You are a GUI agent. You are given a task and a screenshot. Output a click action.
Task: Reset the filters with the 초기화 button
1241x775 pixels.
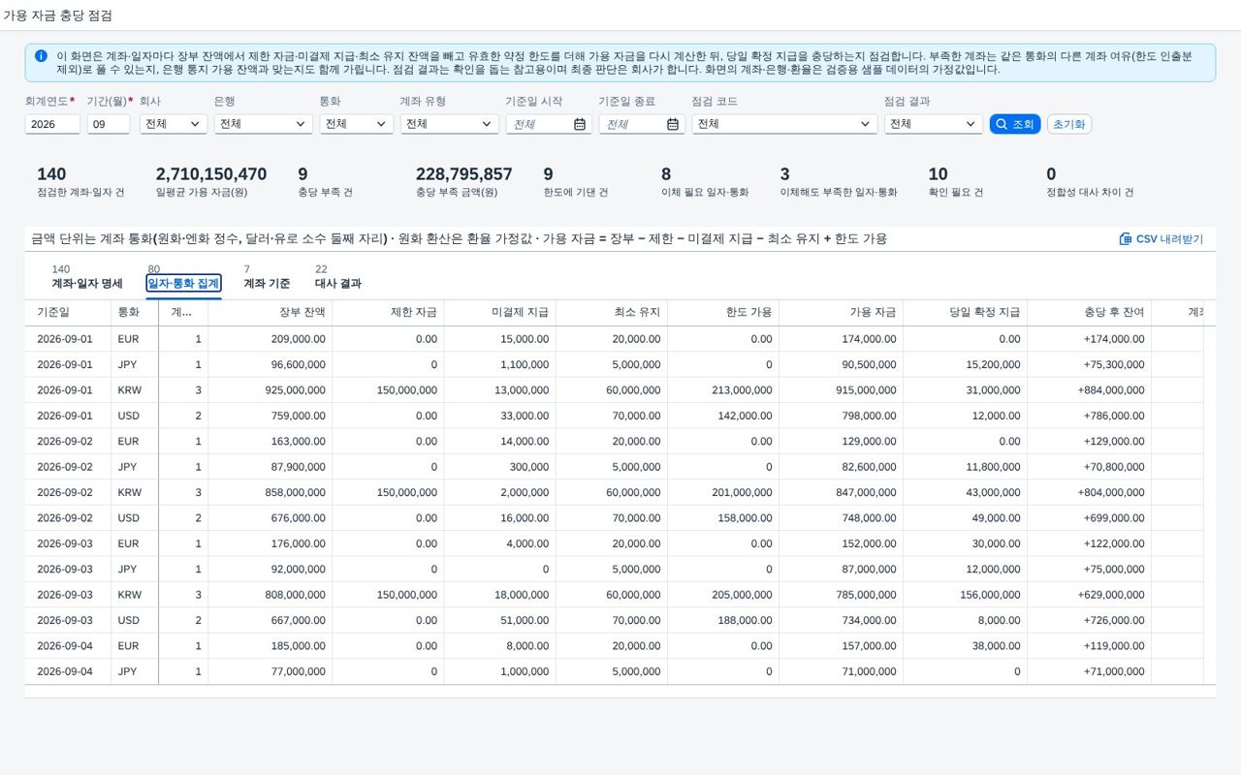pyautogui.click(x=1069, y=124)
